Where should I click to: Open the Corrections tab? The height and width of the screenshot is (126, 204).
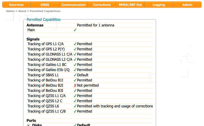tap(102, 5)
